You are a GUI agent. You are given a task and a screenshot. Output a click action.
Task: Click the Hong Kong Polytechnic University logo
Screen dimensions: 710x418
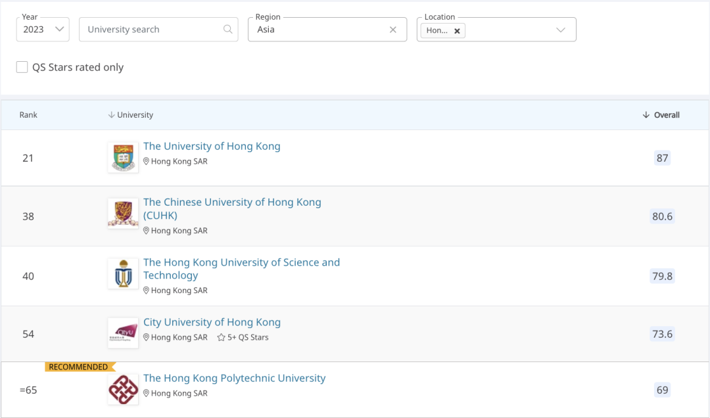(122, 389)
